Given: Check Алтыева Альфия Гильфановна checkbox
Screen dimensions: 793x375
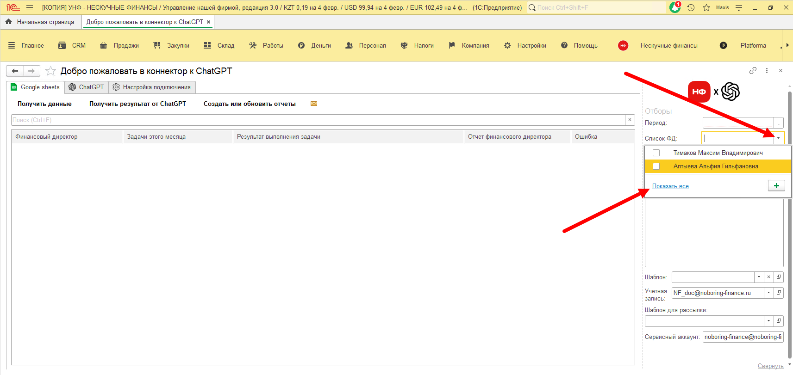Looking at the screenshot, I should pos(656,166).
